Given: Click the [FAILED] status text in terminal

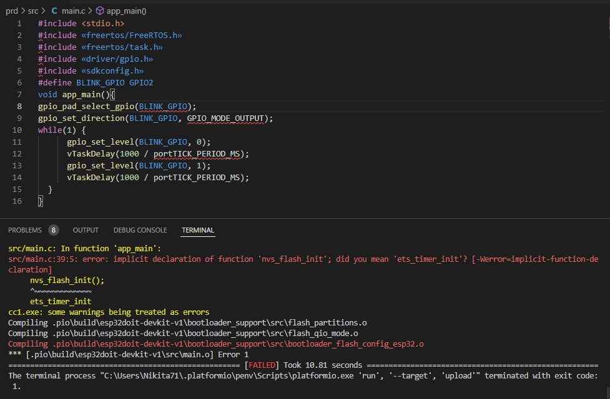Looking at the screenshot, I should (x=265, y=365).
